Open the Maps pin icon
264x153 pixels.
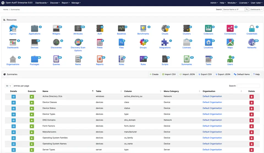pos(230,42)
